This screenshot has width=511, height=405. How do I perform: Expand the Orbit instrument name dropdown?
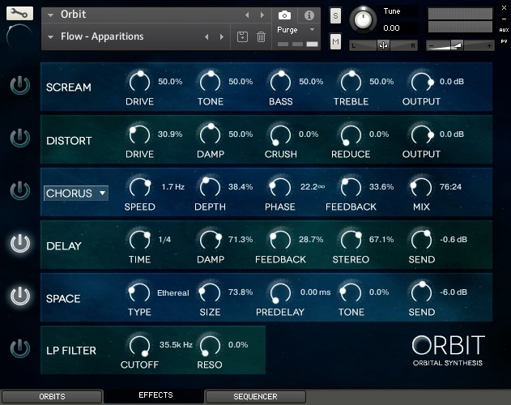click(x=50, y=15)
